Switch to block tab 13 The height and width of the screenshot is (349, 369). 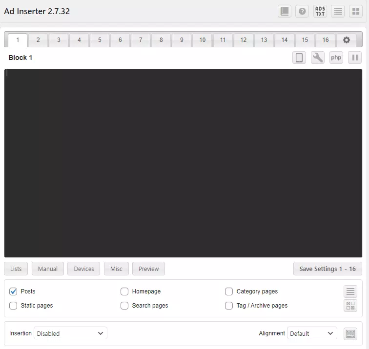tap(264, 40)
